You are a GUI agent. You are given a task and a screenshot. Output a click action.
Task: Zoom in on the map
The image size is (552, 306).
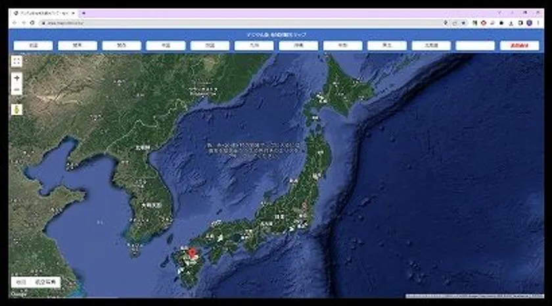[x=16, y=78]
